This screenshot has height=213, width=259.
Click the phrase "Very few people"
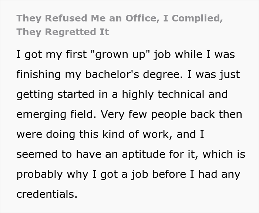(135, 114)
